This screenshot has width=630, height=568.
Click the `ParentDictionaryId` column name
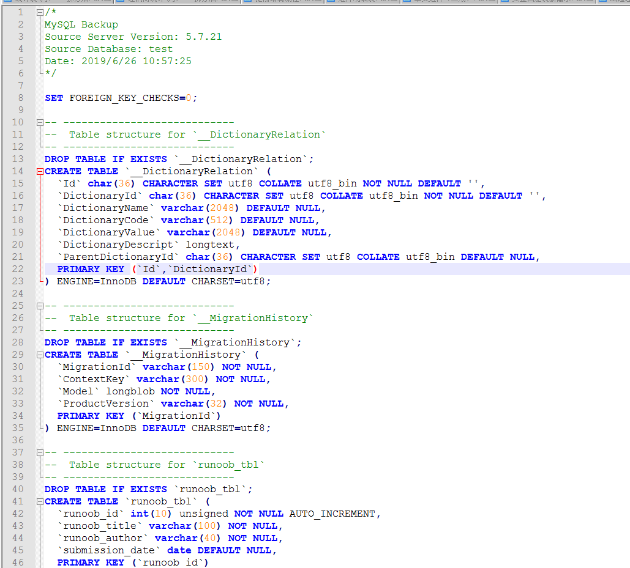point(118,257)
